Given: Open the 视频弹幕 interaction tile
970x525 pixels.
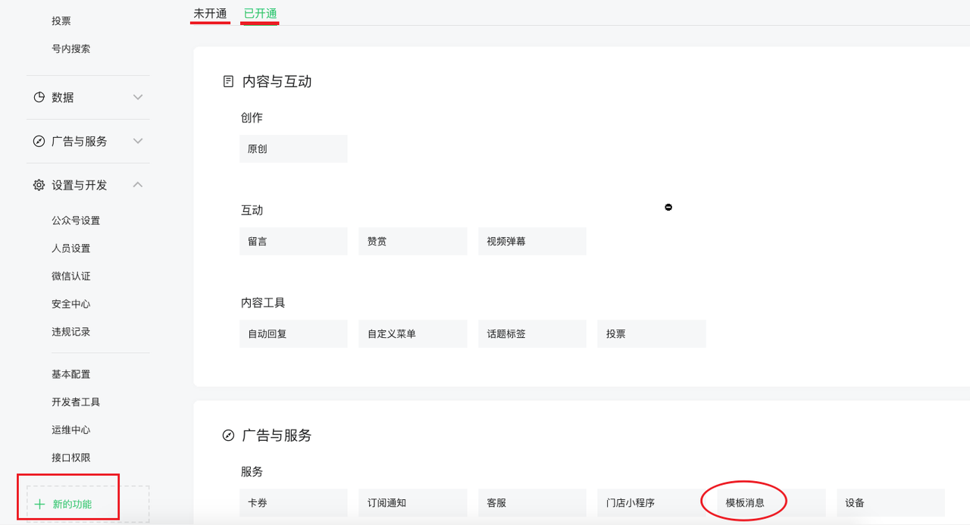Looking at the screenshot, I should pyautogui.click(x=532, y=242).
